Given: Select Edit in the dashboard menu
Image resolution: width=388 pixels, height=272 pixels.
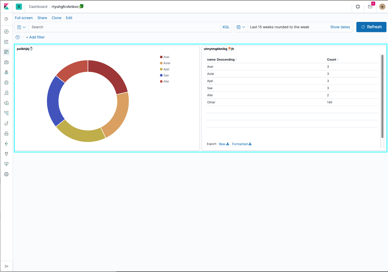Looking at the screenshot, I should click(69, 18).
